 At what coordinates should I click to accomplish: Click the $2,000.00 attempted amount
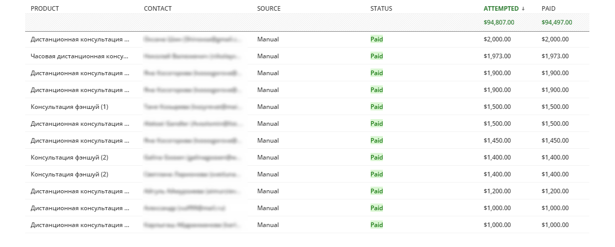[497, 39]
